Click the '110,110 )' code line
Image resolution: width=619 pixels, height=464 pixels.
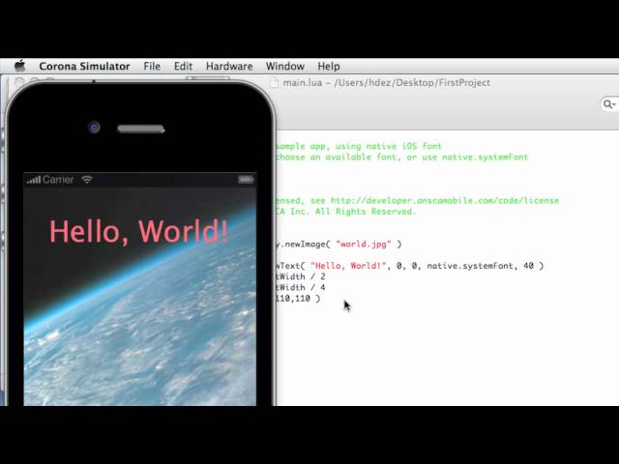tap(299, 299)
